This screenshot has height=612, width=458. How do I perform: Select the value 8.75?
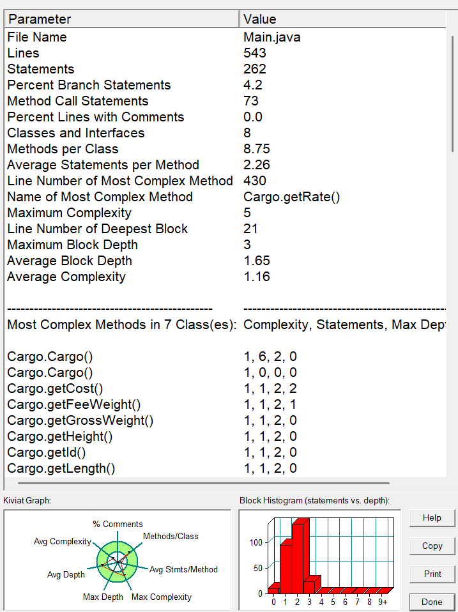[x=257, y=149]
